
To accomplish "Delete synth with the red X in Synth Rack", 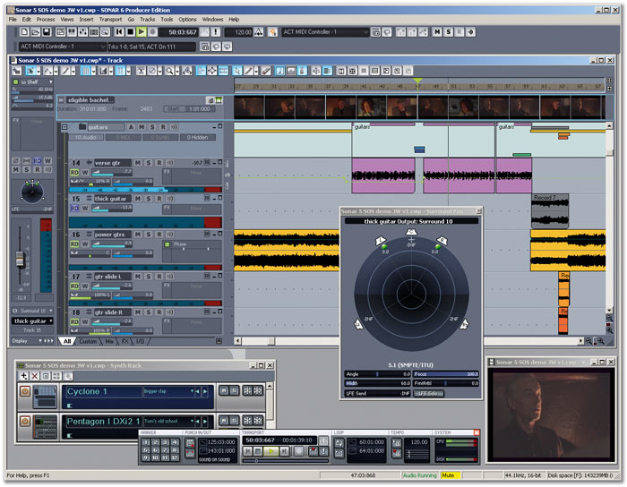I will pos(35,376).
